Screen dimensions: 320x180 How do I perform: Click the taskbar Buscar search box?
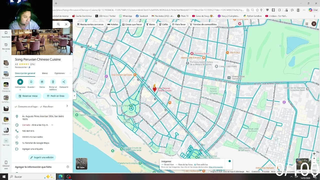tap(32, 177)
